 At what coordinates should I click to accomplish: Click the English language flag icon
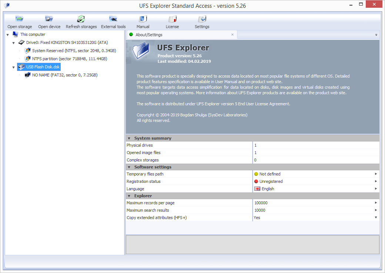click(257, 189)
